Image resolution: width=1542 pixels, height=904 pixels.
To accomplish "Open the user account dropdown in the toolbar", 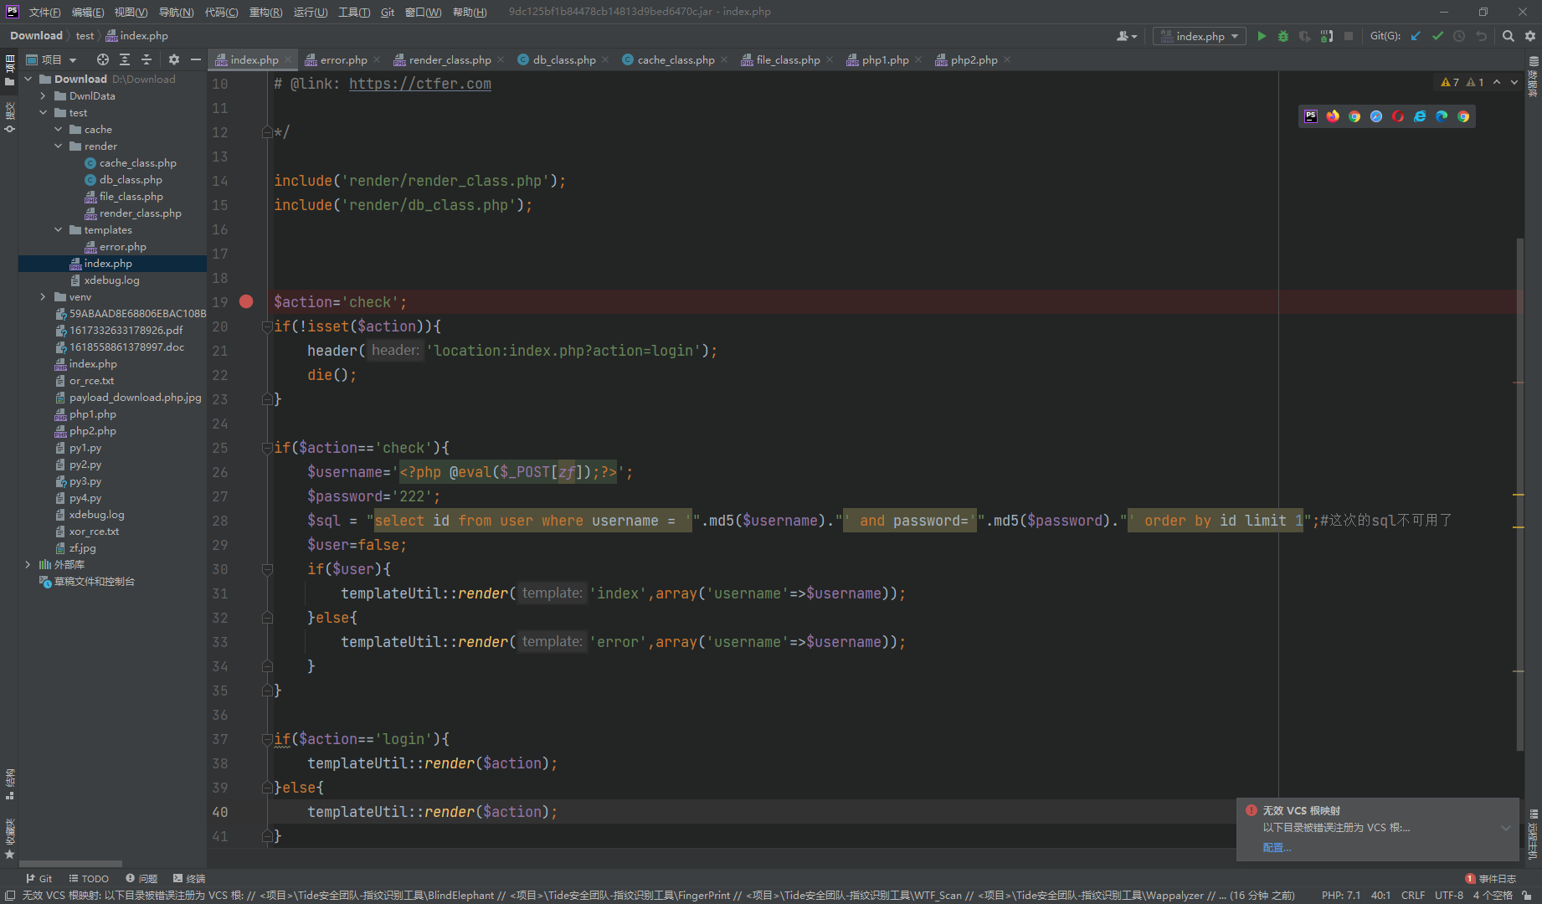I will point(1127,36).
